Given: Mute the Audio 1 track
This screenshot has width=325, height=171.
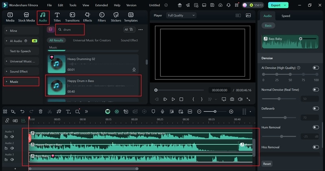Looking at the screenshot, I should pos(12,136).
